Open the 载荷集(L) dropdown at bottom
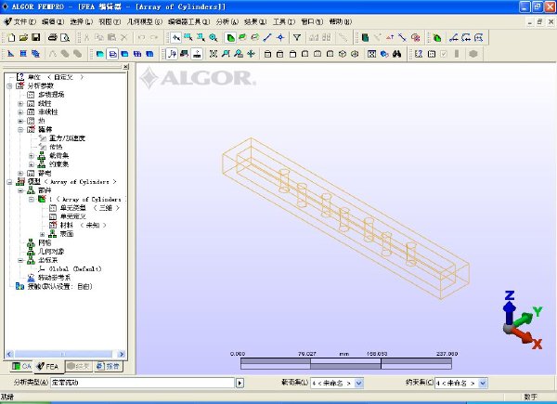 coord(358,383)
